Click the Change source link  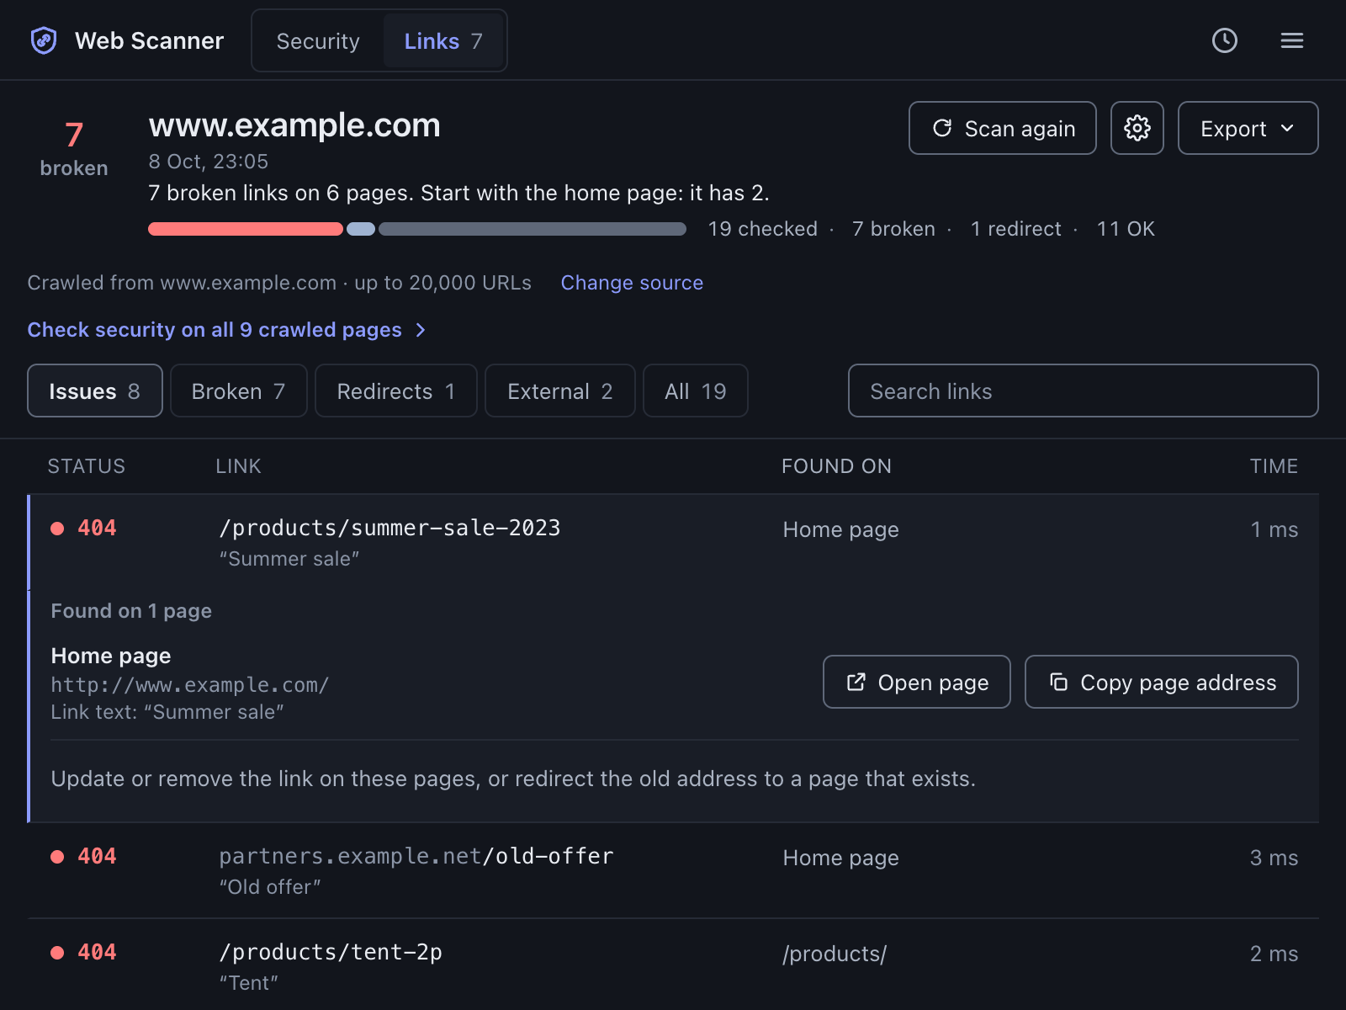click(632, 283)
